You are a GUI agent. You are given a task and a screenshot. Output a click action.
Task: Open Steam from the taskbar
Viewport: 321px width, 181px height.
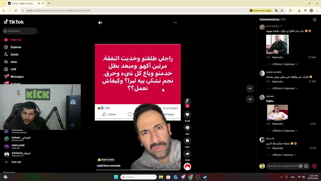(205, 177)
